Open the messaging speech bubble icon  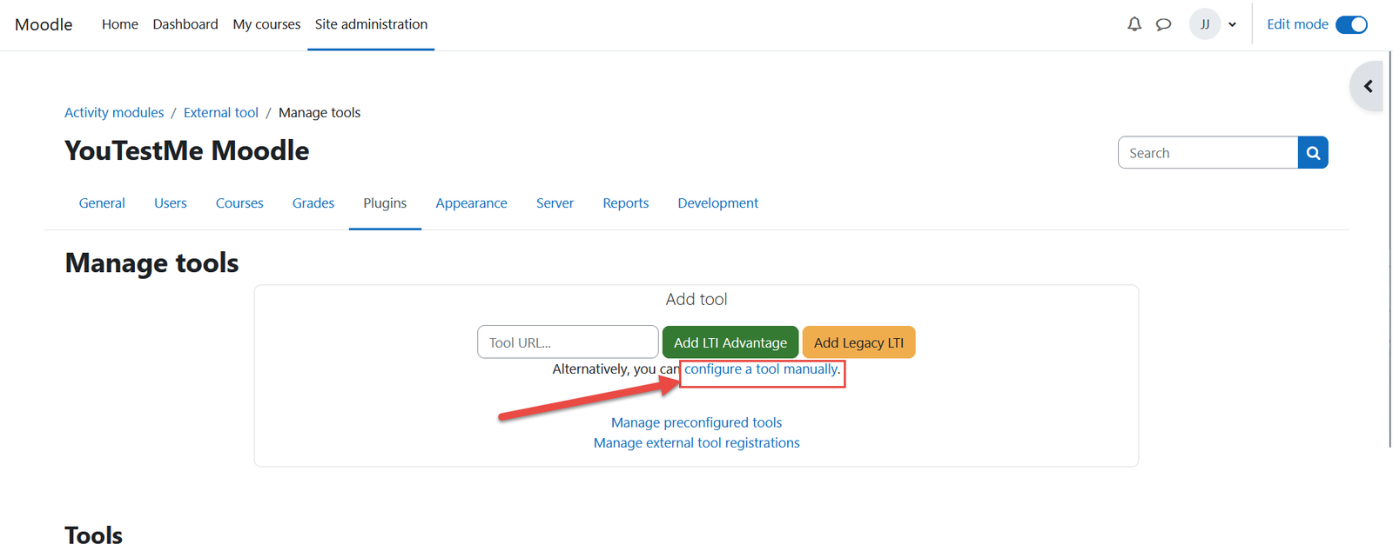[x=1163, y=24]
